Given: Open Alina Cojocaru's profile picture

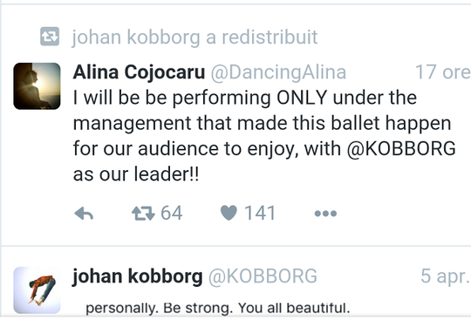Looking at the screenshot, I should pyautogui.click(x=37, y=86).
